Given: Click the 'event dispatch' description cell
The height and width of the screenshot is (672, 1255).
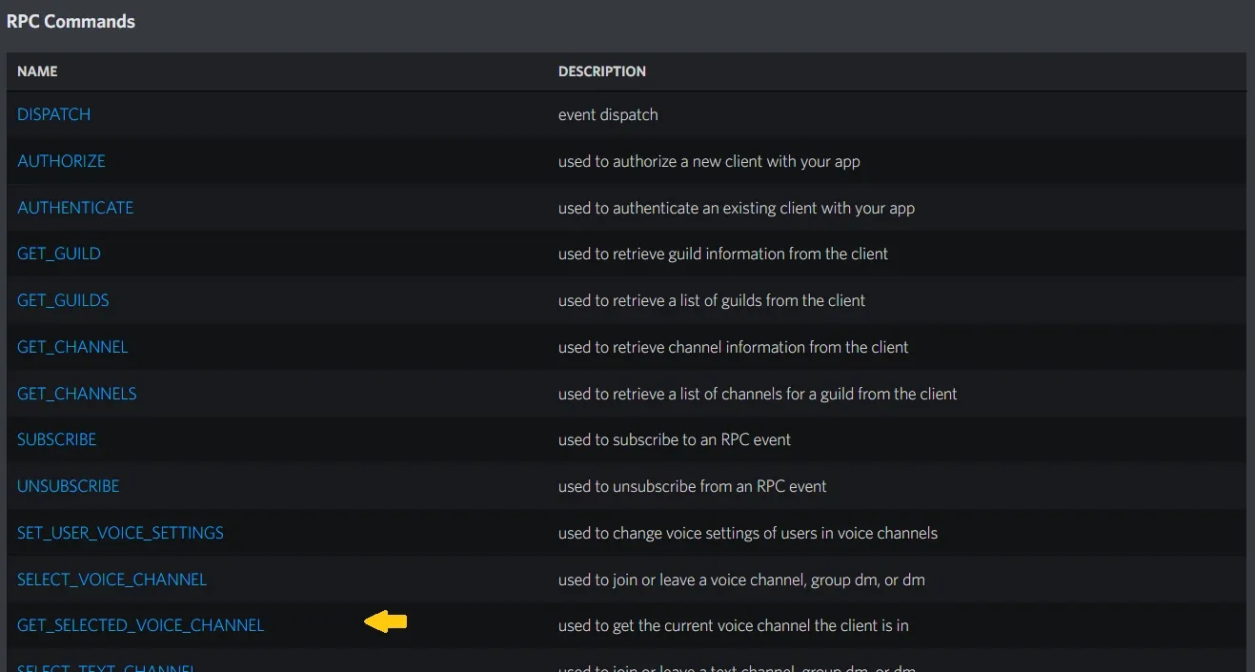Looking at the screenshot, I should [x=608, y=113].
